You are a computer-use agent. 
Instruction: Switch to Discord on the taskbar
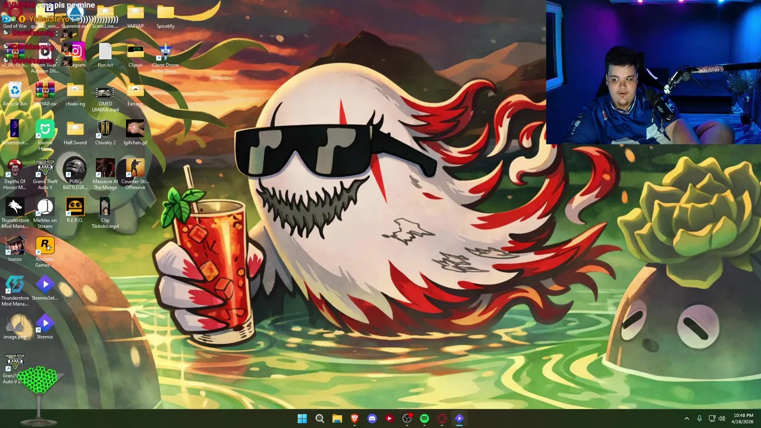(x=372, y=418)
